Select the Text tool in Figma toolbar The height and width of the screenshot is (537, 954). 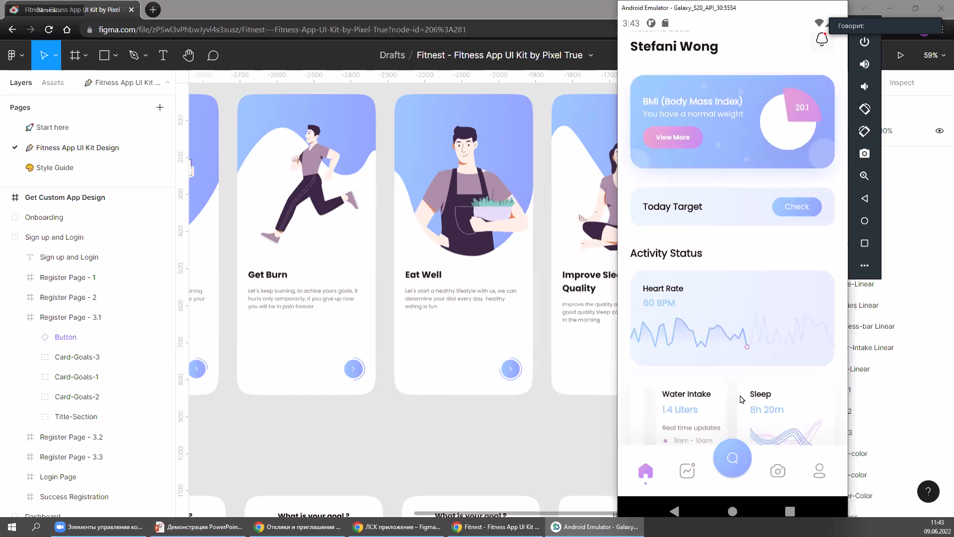pyautogui.click(x=163, y=55)
